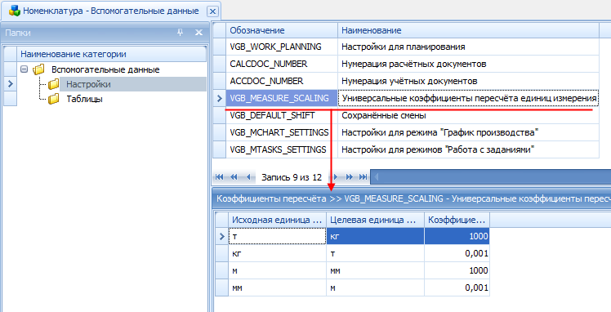
Task: Jump to the previous page of records
Action: coord(234,177)
